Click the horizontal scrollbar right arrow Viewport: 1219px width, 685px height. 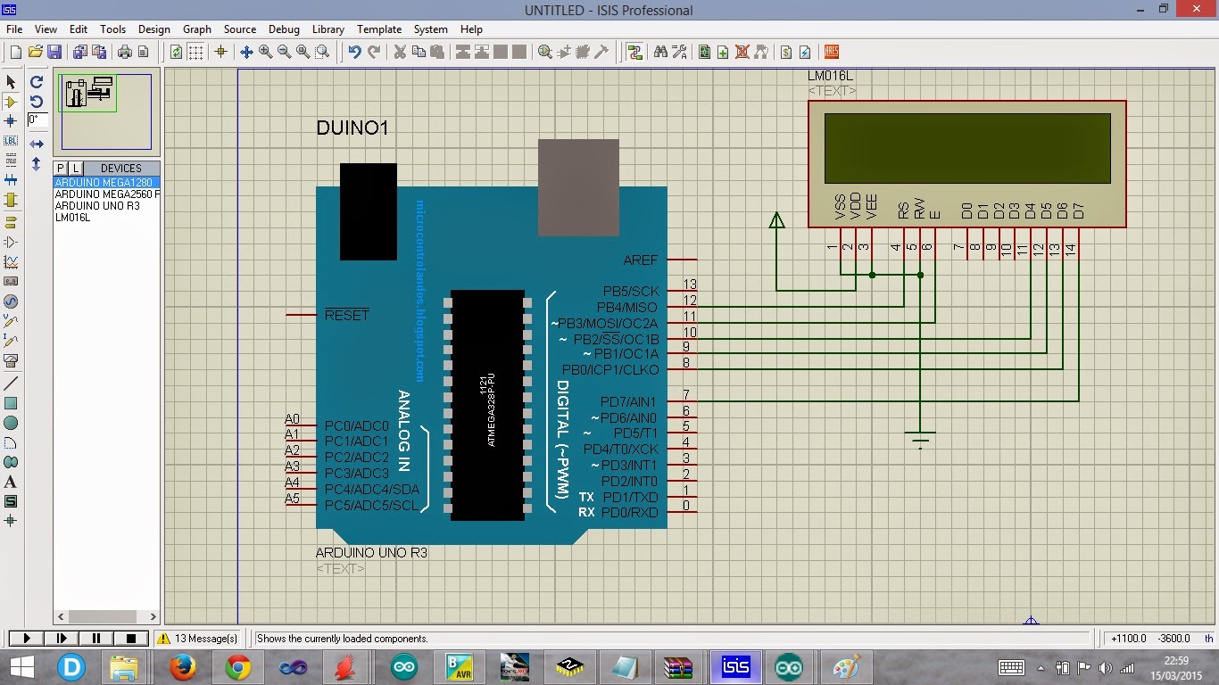point(153,616)
